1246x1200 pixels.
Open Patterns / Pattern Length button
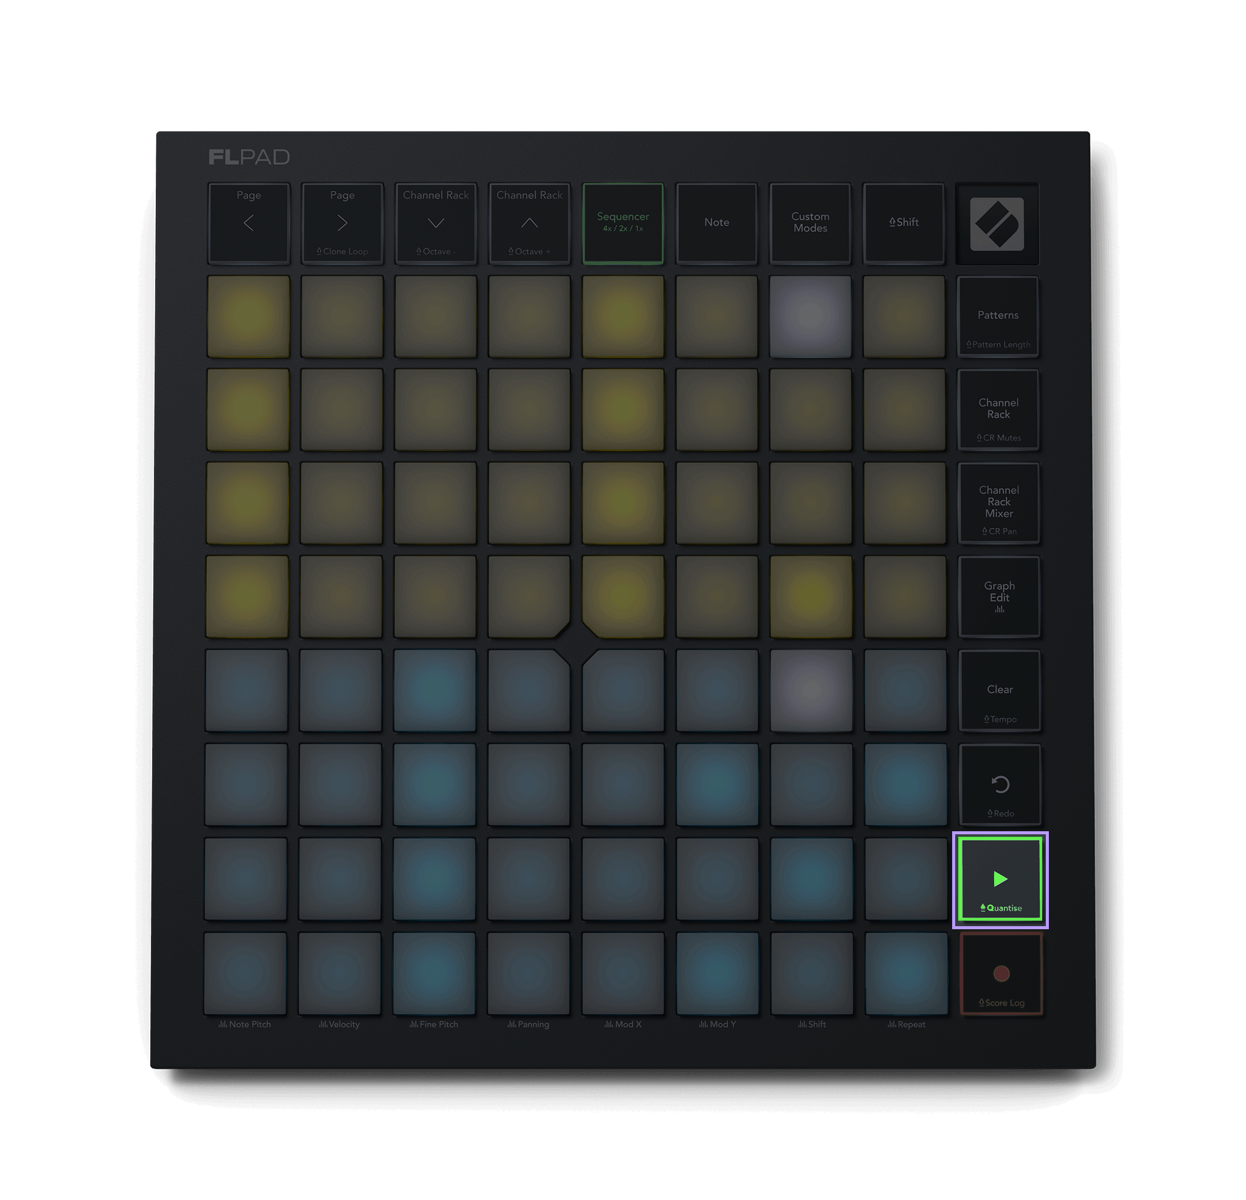coord(997,316)
